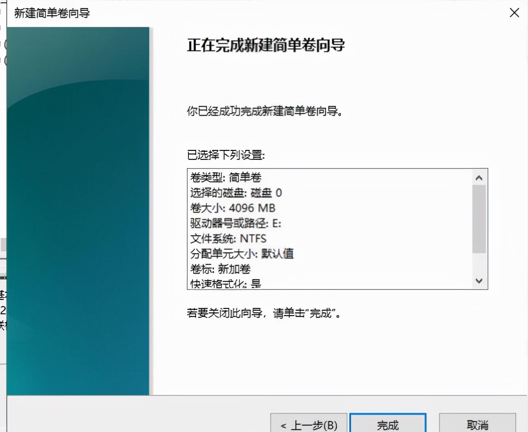Click the scrollbar up arrow on the settings list
528x432 pixels.
479,177
